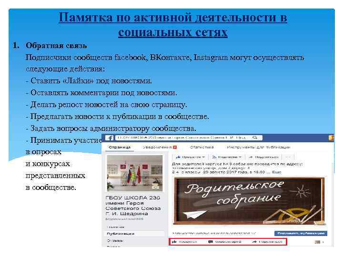This screenshot has width=343, height=257.
Task: Expand post text via Ещё link
Action: 276,172
